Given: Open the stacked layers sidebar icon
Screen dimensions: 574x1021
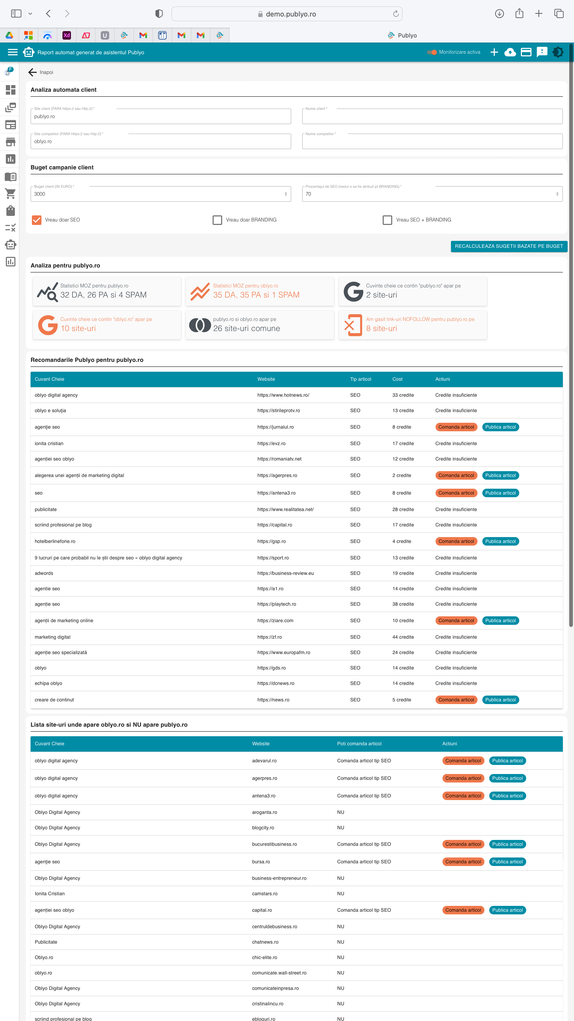Looking at the screenshot, I should pos(11,107).
